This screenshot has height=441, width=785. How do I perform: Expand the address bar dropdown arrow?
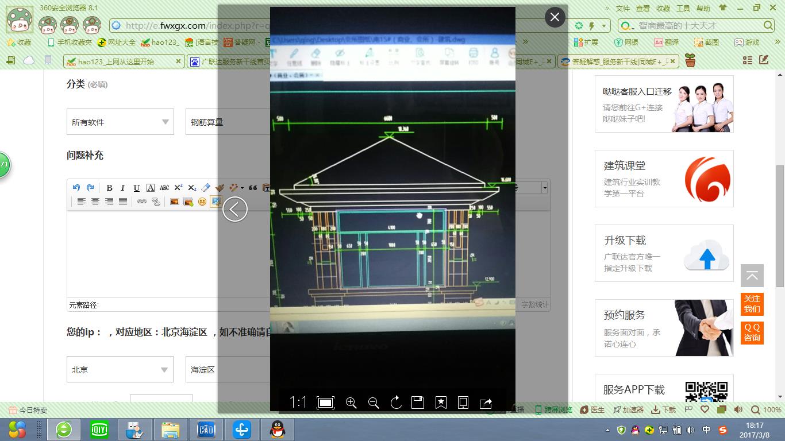pyautogui.click(x=604, y=26)
